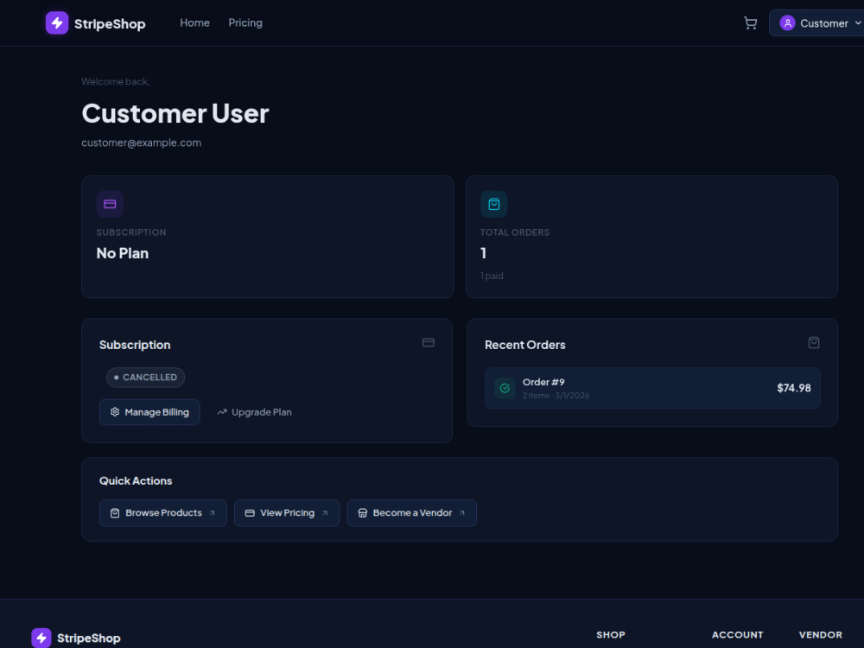Click the CANCELLED status badge
This screenshot has width=864, height=648.
145,378
